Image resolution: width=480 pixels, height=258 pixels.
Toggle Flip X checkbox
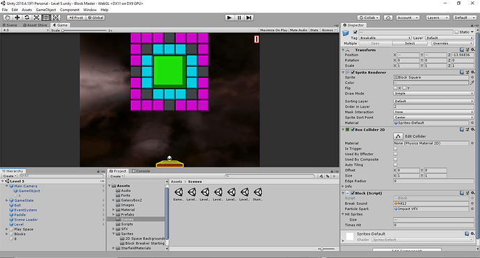tap(395, 88)
